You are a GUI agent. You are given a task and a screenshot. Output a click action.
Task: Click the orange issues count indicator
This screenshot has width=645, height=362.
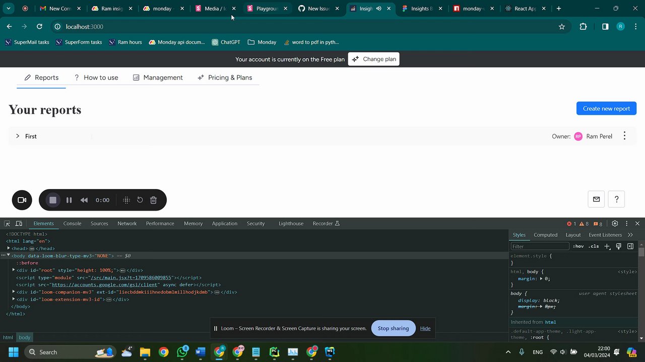(598, 224)
